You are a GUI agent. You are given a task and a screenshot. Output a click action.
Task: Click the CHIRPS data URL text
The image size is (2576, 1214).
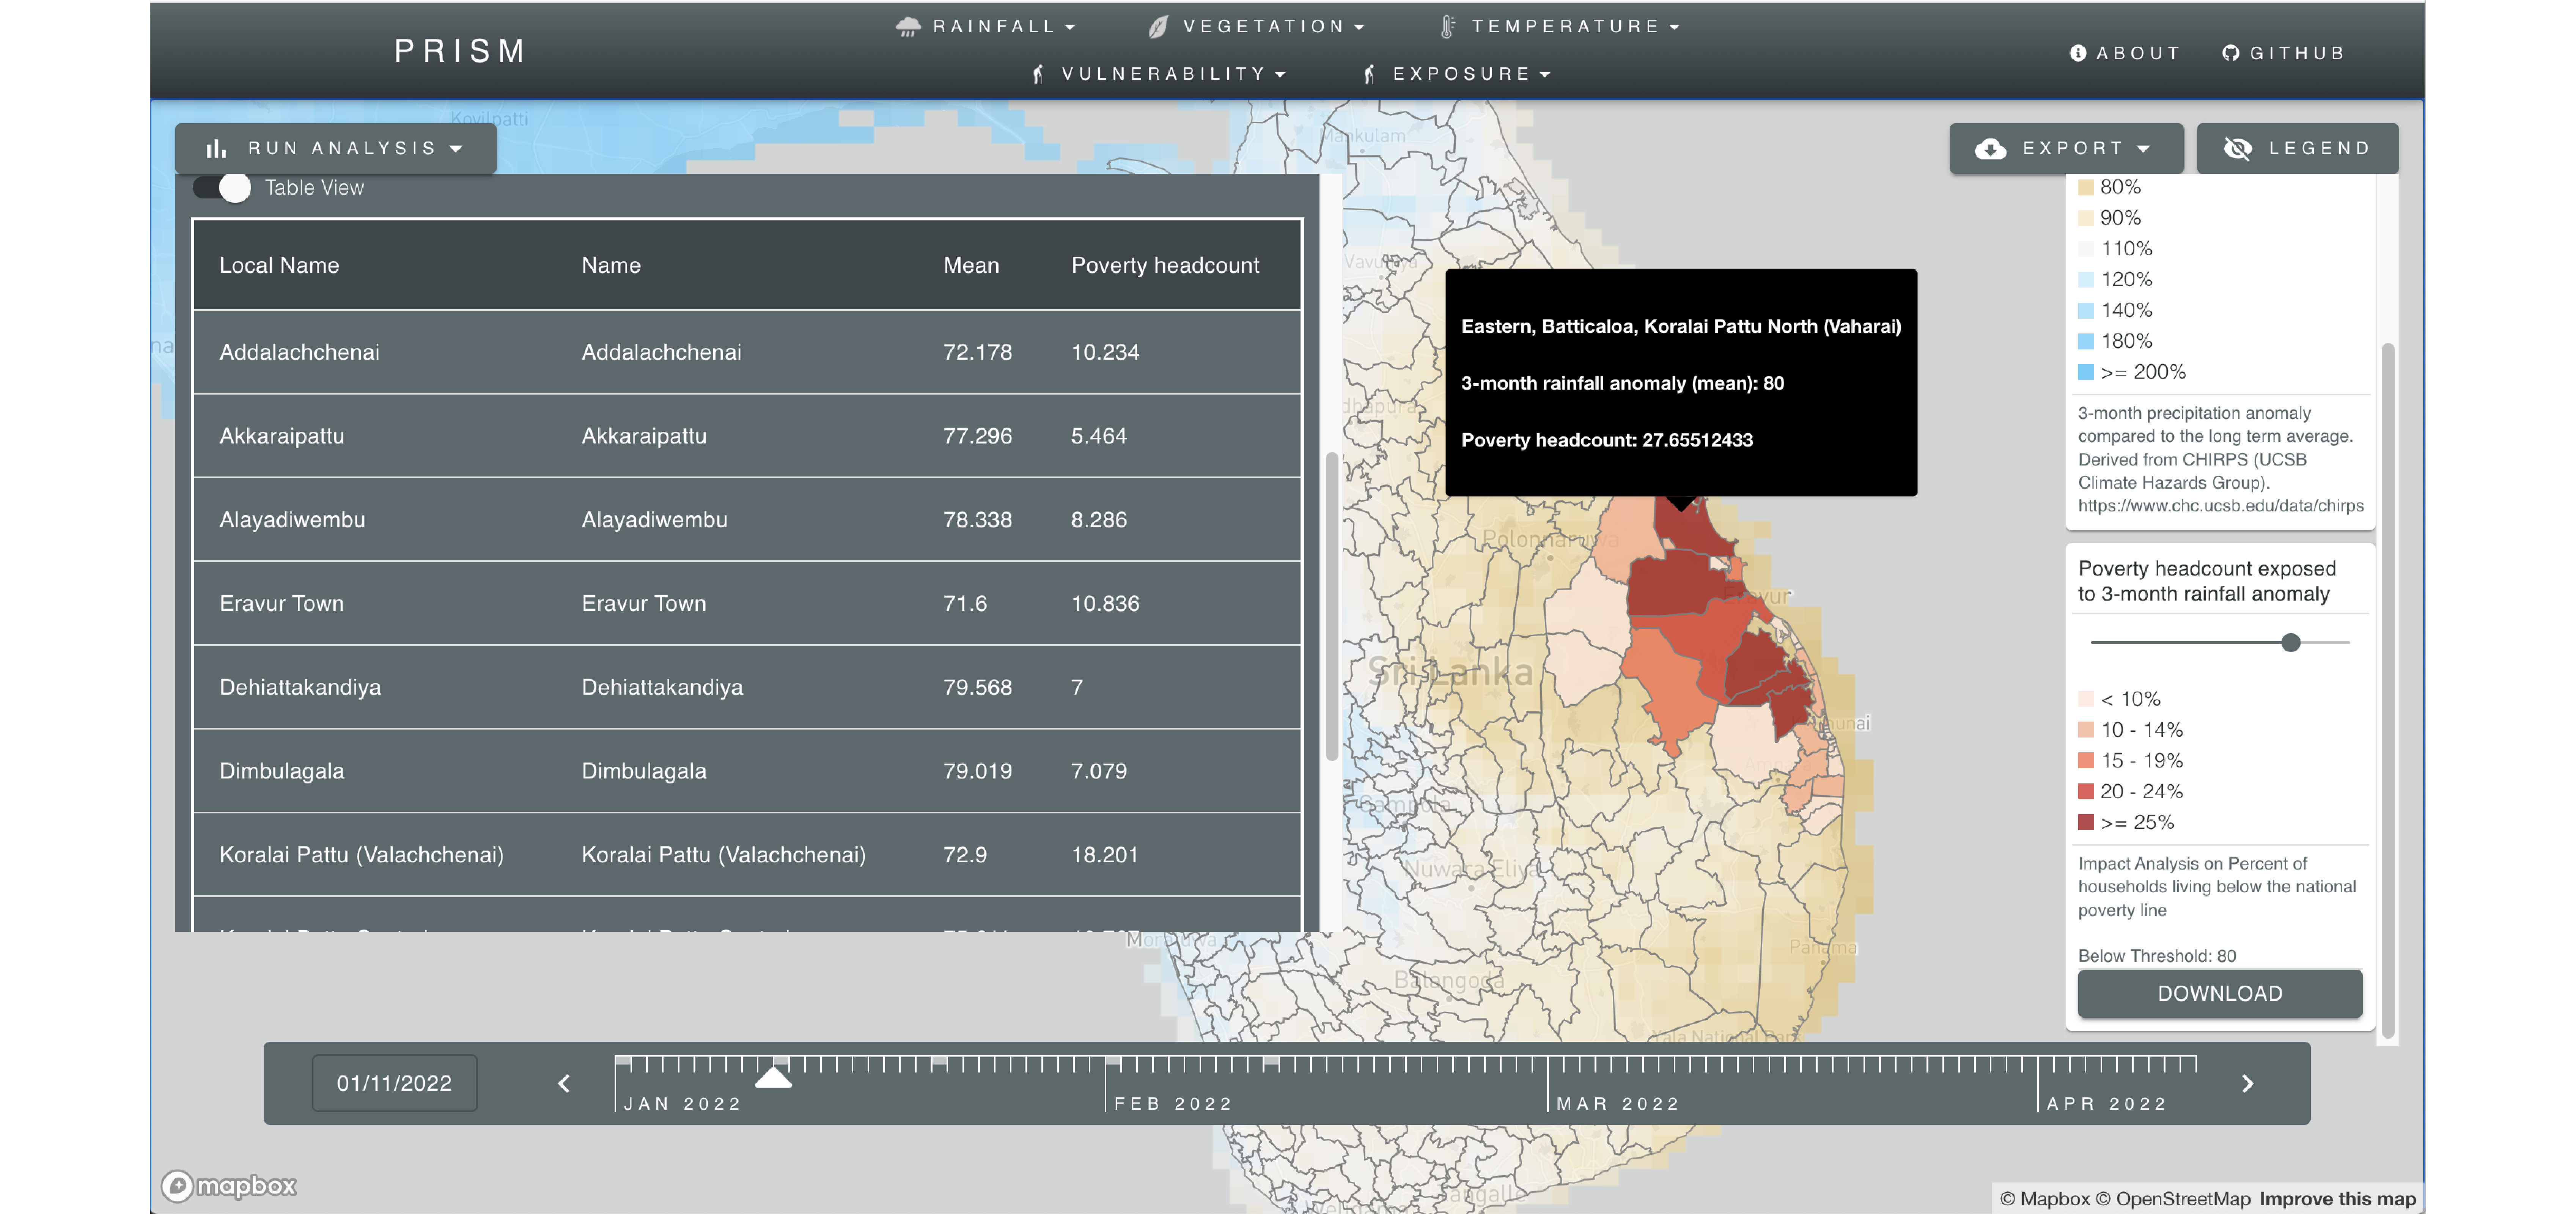2220,506
